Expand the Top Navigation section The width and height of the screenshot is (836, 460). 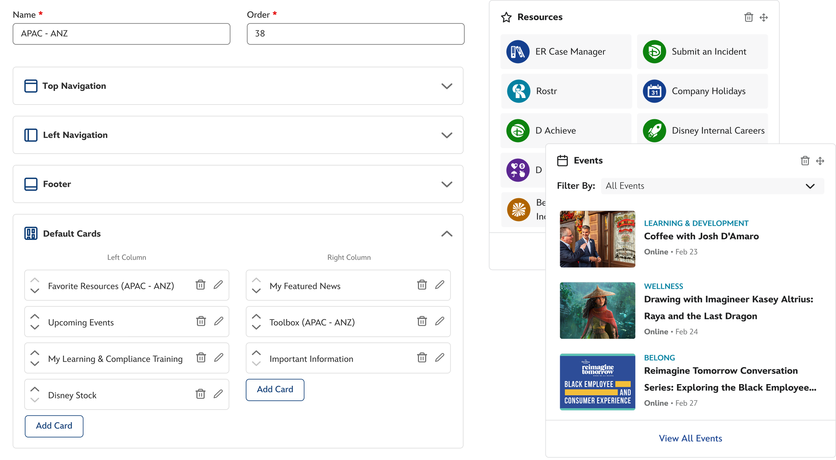click(x=446, y=86)
